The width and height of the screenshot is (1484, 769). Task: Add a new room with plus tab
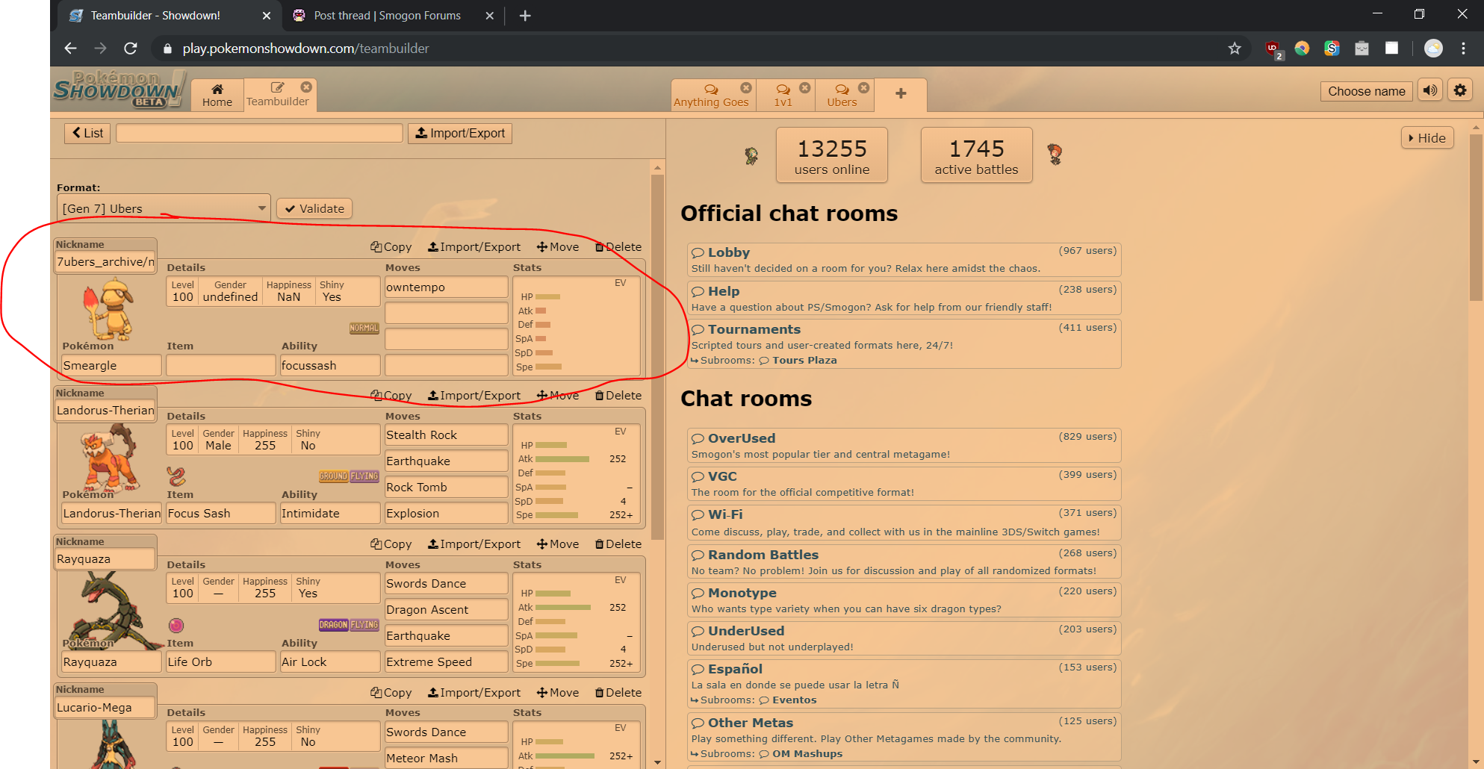[901, 94]
